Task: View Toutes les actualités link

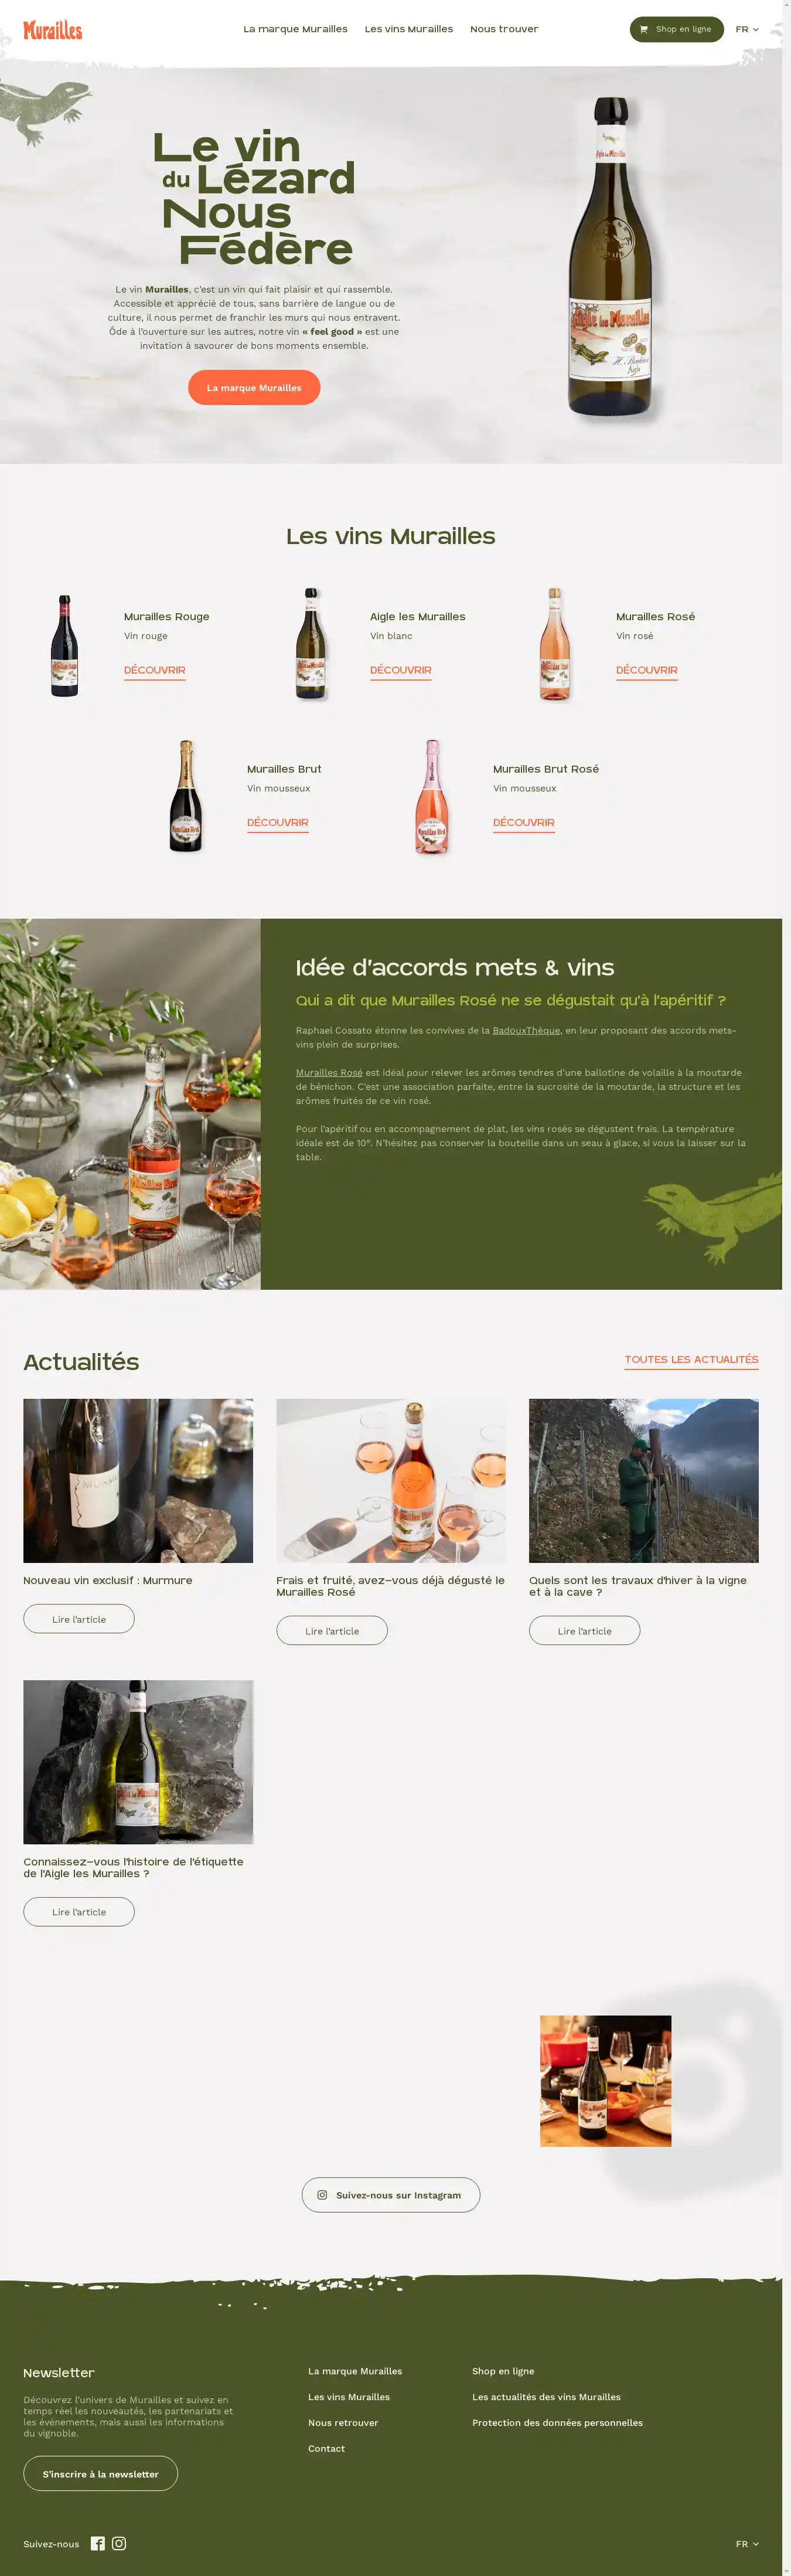Action: coord(691,1360)
